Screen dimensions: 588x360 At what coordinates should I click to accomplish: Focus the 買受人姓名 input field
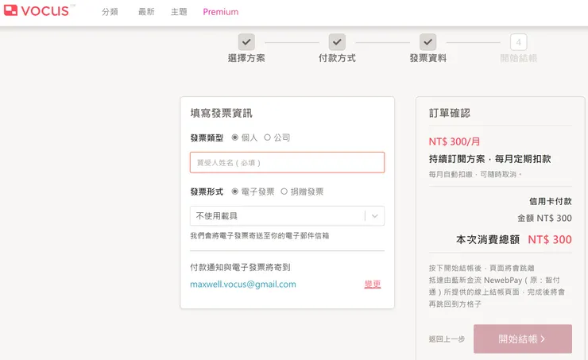pyautogui.click(x=288, y=162)
